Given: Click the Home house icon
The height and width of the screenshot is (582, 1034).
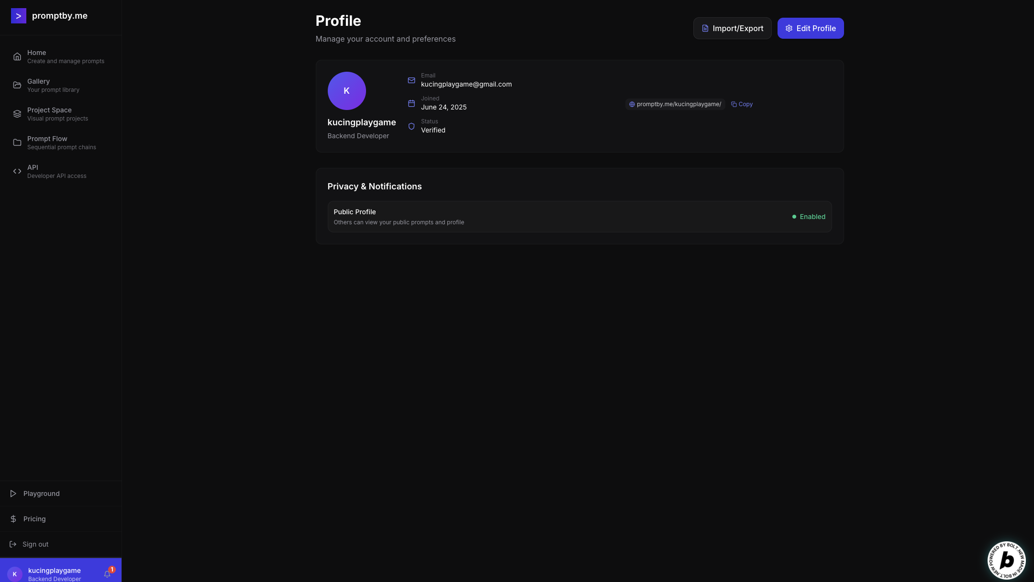Looking at the screenshot, I should click(x=17, y=56).
